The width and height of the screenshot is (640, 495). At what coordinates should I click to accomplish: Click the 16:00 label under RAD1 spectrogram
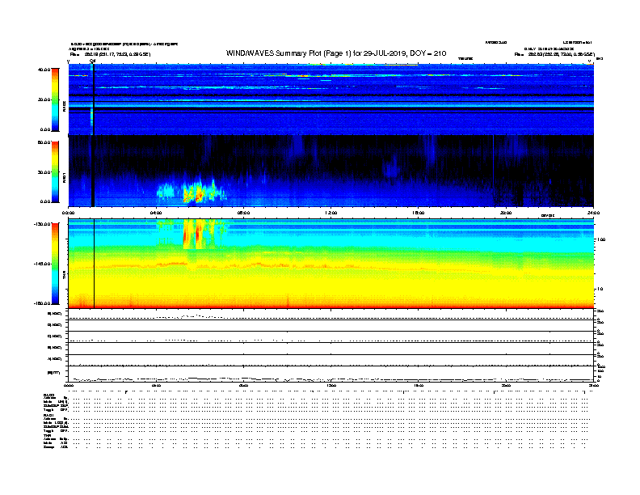419,213
